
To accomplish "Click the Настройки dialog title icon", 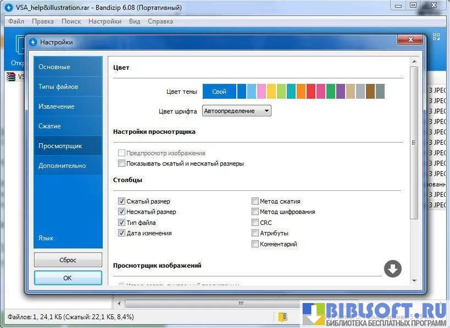I will coord(33,42).
